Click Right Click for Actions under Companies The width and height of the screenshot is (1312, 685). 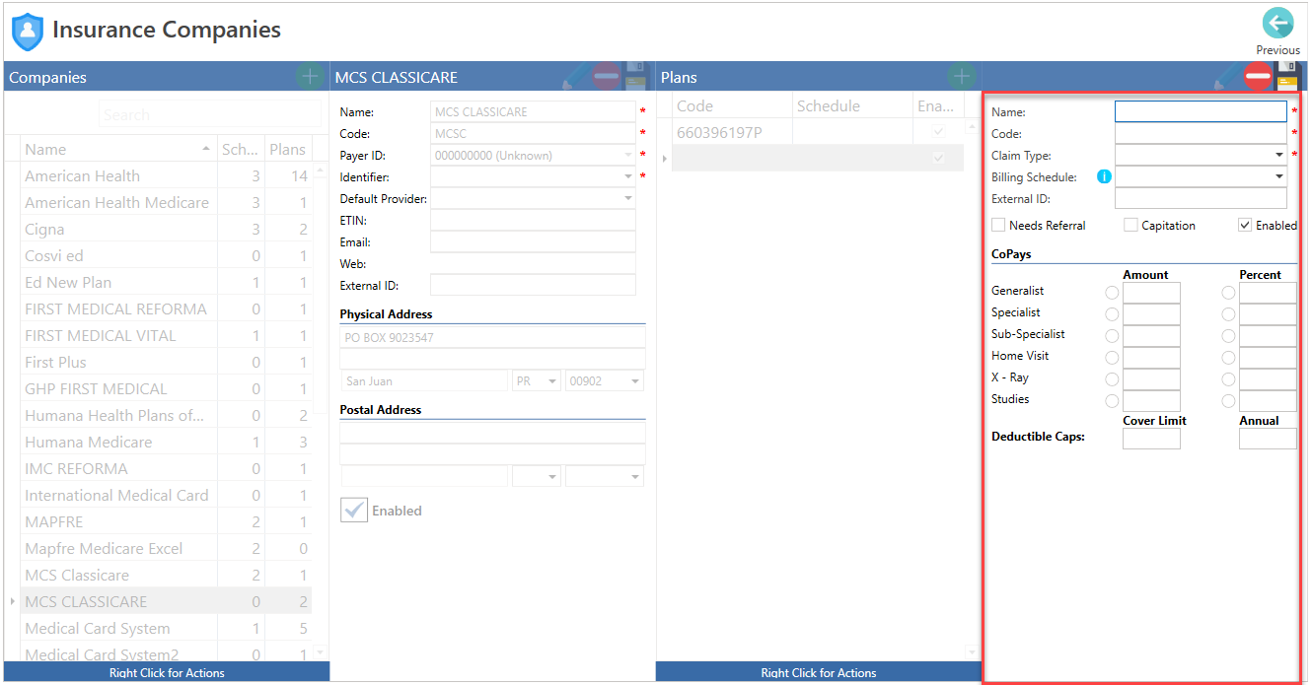point(167,673)
